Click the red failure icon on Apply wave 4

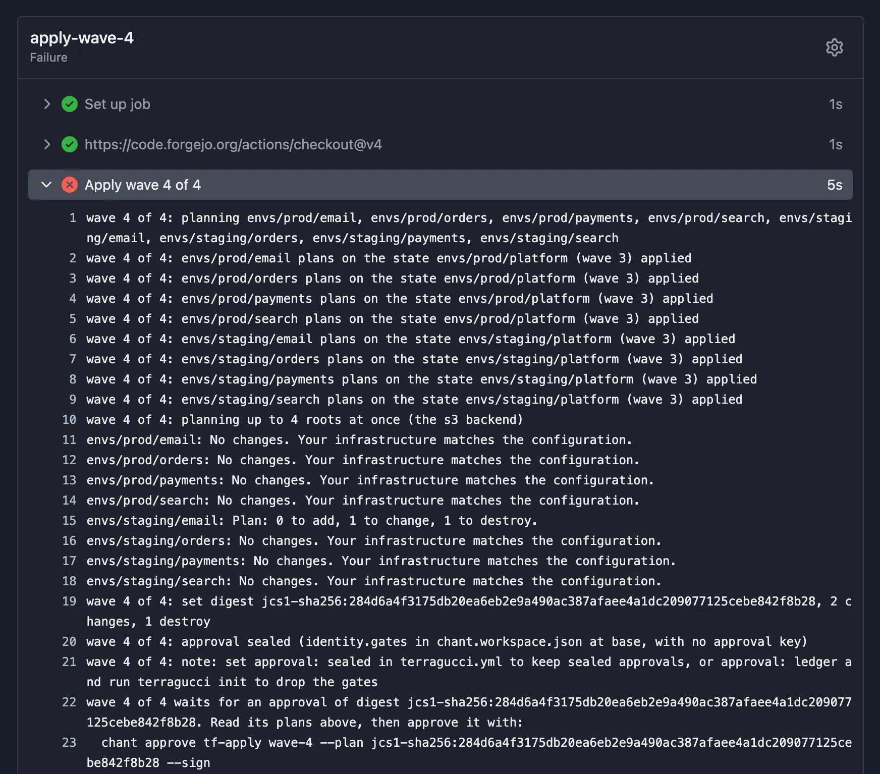click(70, 185)
